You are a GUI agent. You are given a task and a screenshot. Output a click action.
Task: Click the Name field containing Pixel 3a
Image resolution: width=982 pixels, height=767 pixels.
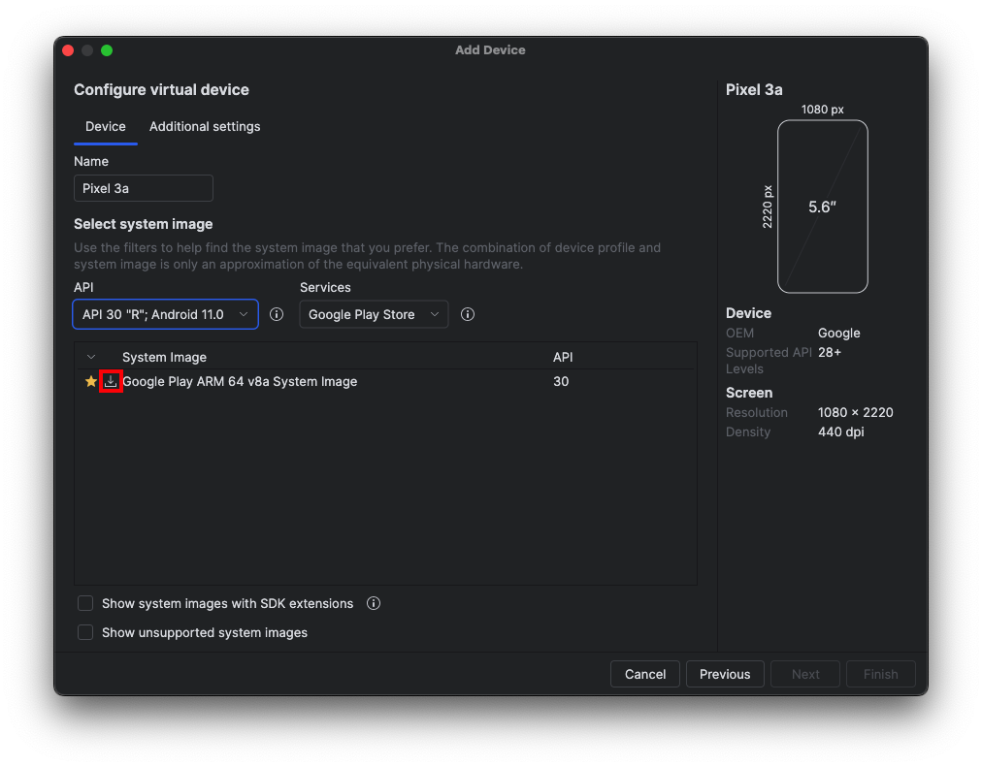click(x=144, y=188)
